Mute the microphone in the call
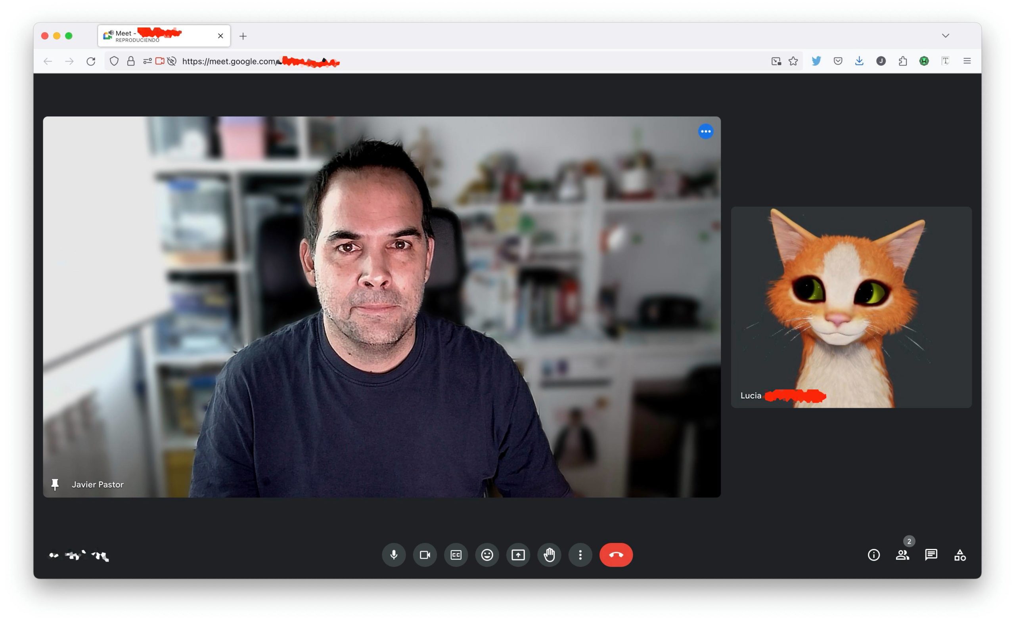Screen dimensions: 1015x623 tap(394, 554)
